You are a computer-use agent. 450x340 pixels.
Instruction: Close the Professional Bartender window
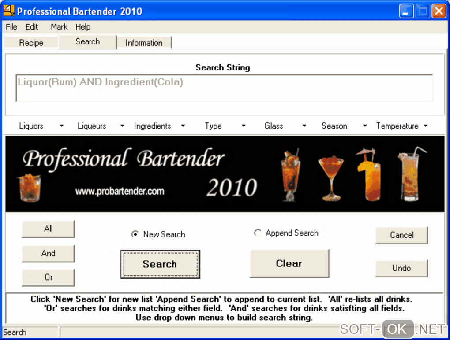439,11
